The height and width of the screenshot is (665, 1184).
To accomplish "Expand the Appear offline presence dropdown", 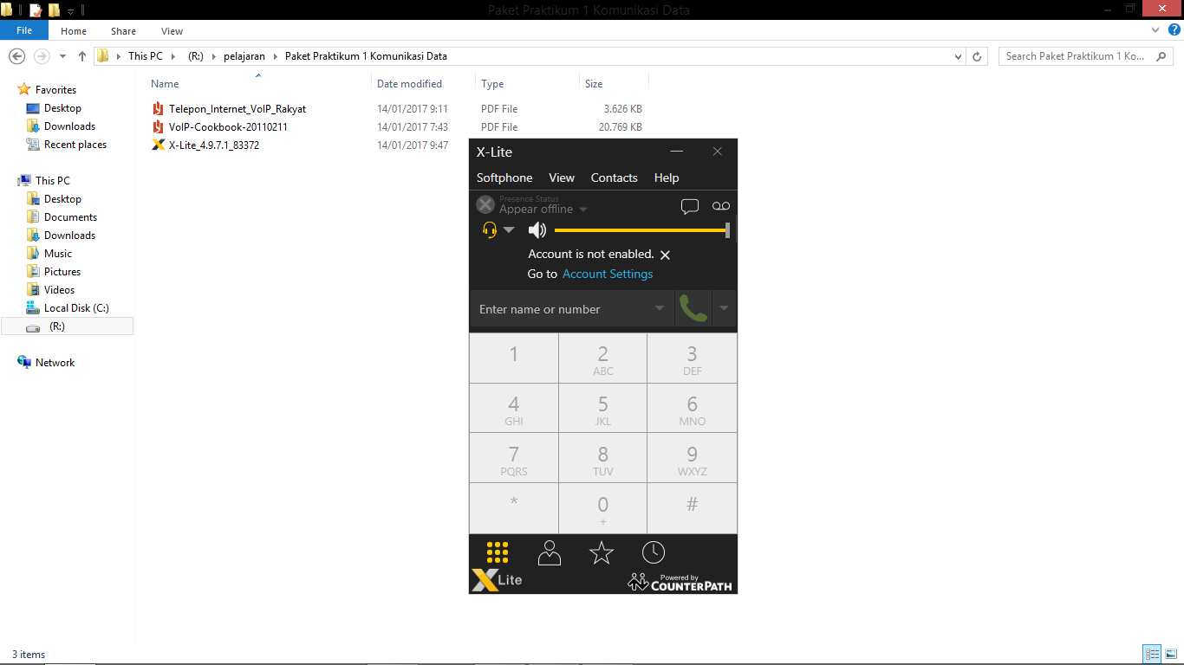I will pos(582,209).
